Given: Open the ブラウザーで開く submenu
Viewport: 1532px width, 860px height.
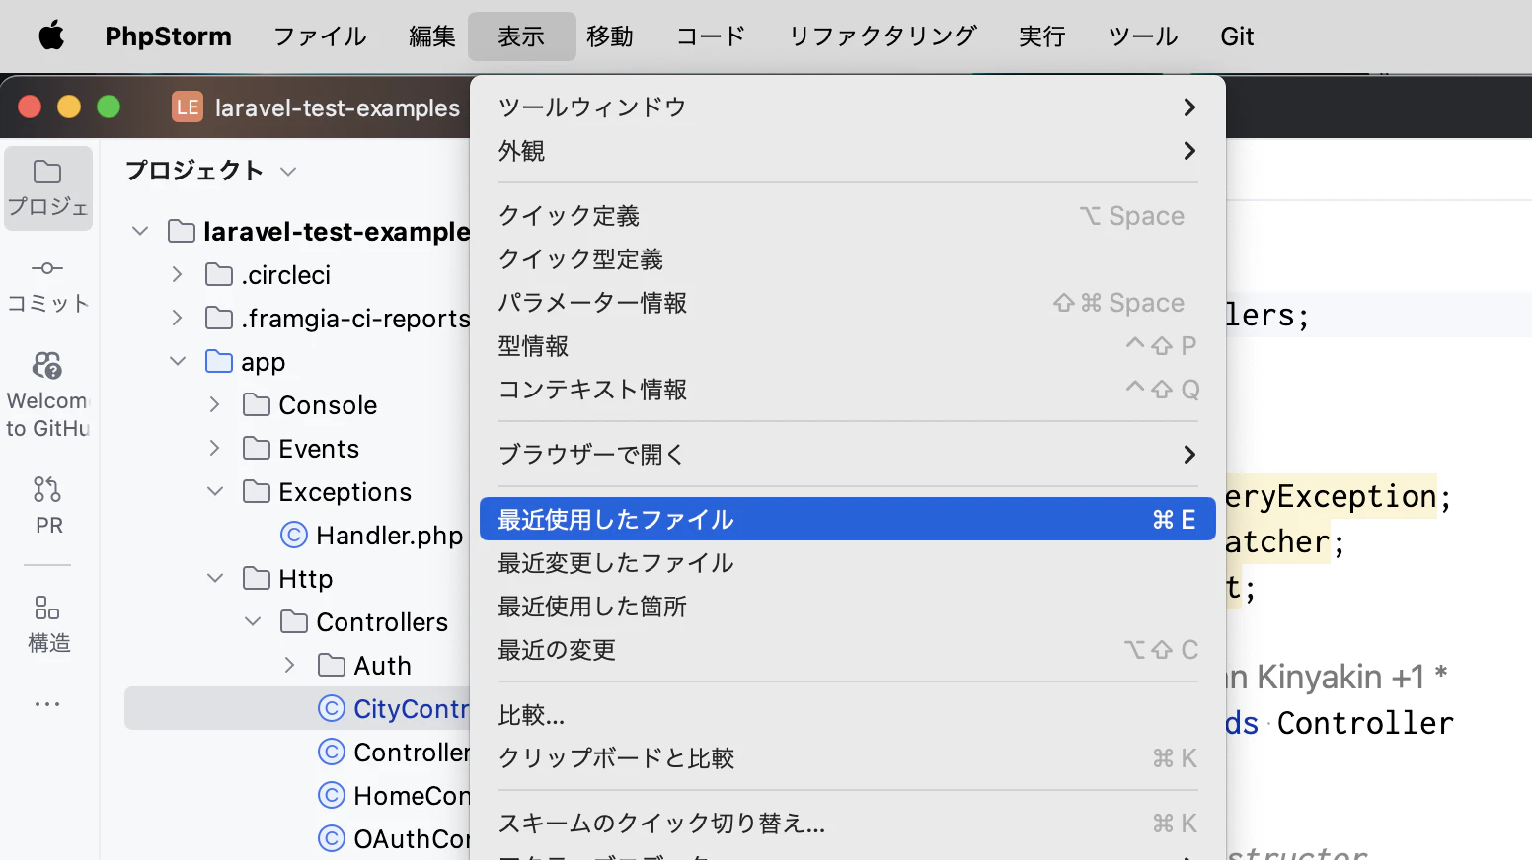Looking at the screenshot, I should pyautogui.click(x=847, y=454).
